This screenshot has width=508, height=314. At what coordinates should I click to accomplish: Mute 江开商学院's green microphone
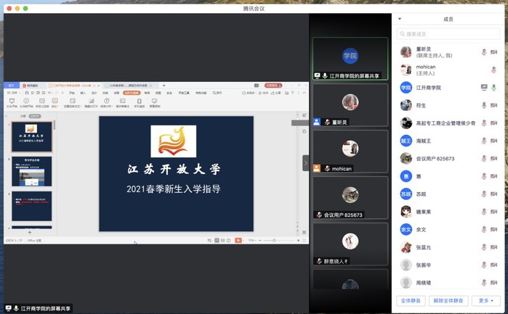(493, 87)
